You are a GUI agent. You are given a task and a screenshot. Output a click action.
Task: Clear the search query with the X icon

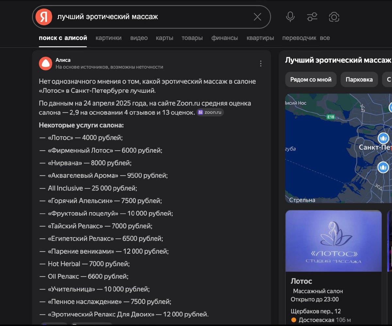click(x=257, y=17)
